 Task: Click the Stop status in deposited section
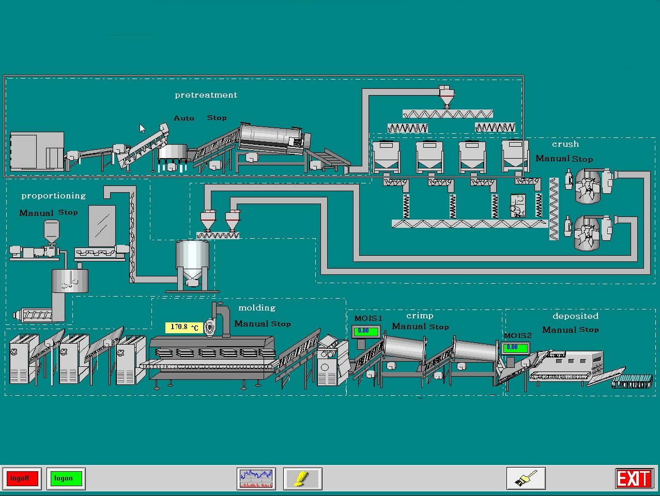(589, 330)
